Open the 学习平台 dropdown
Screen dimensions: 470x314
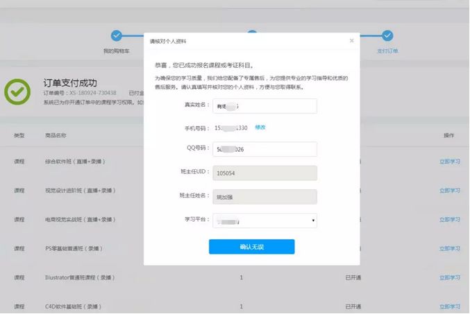click(266, 220)
